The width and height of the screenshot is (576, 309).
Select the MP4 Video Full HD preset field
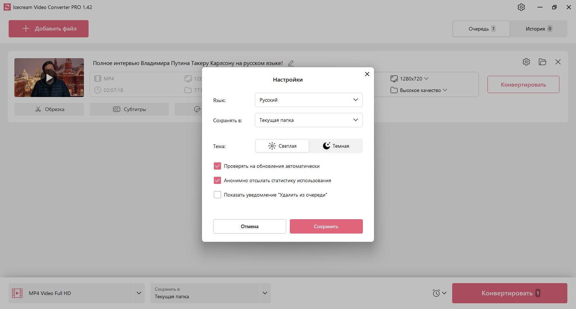point(71,293)
